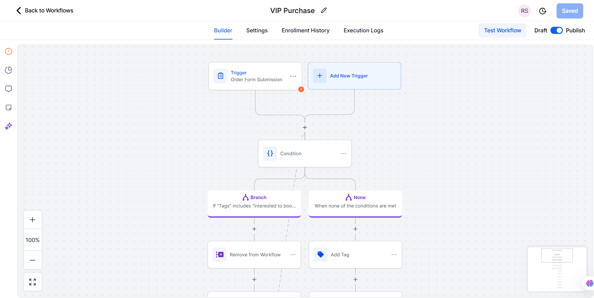This screenshot has height=298, width=594.
Task: Click the Test Workflow button
Action: click(502, 30)
